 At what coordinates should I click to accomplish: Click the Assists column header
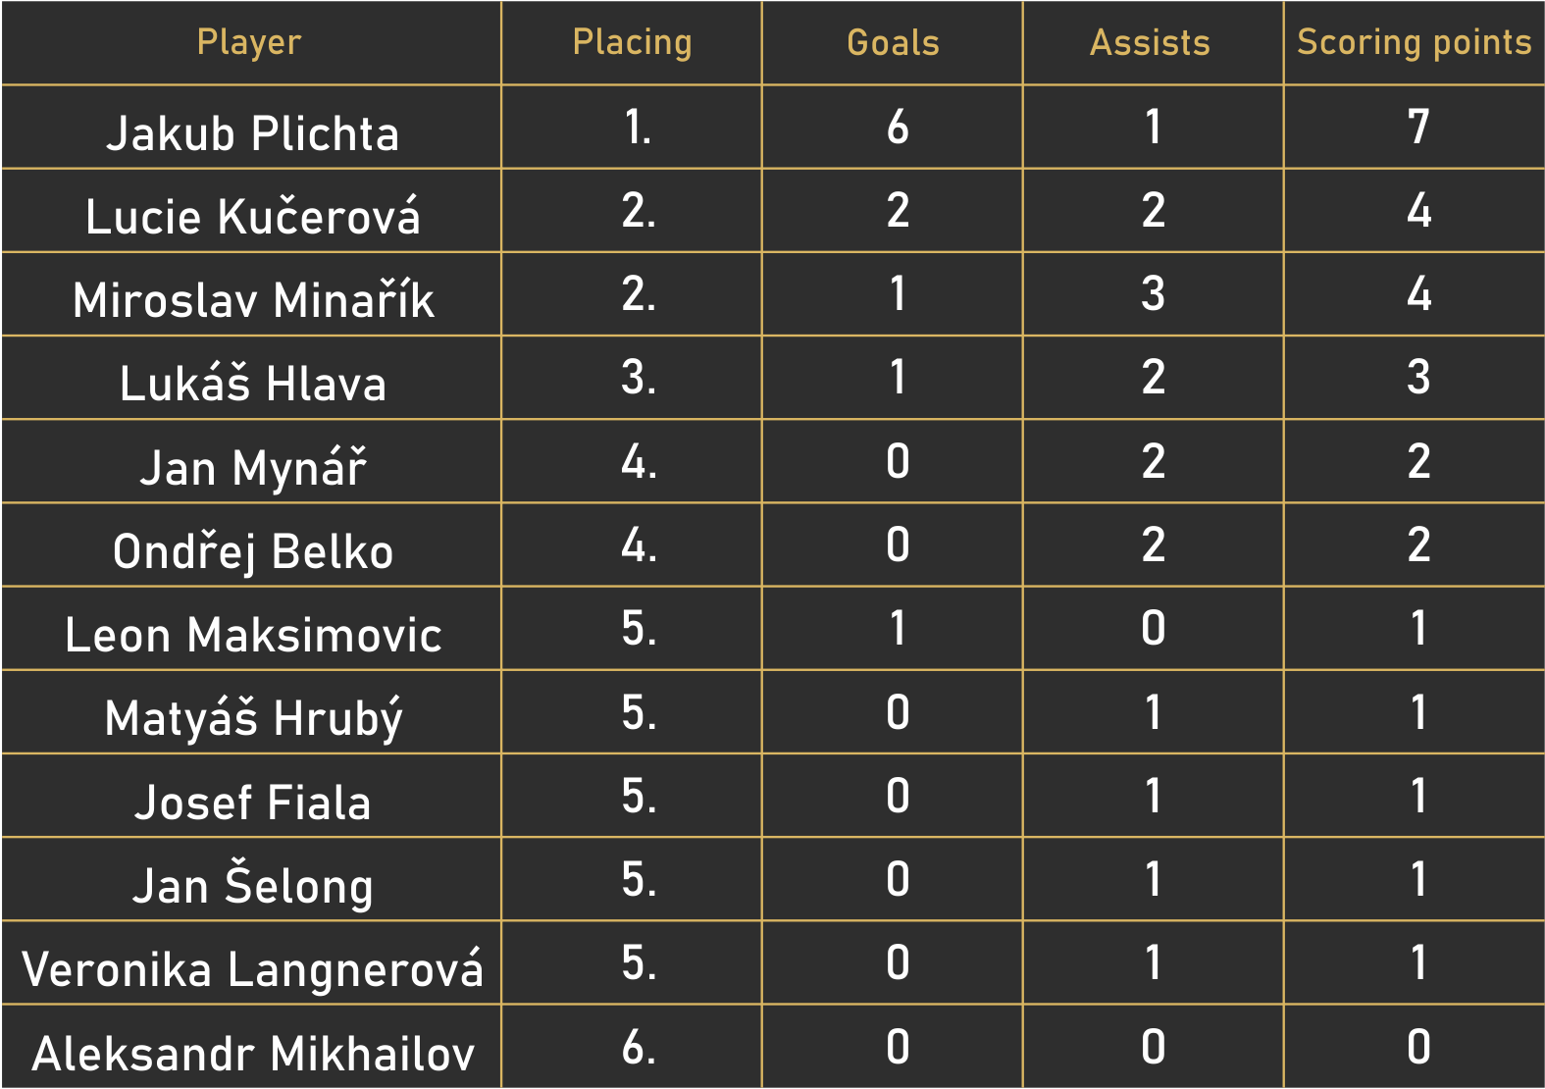pyautogui.click(x=1151, y=42)
